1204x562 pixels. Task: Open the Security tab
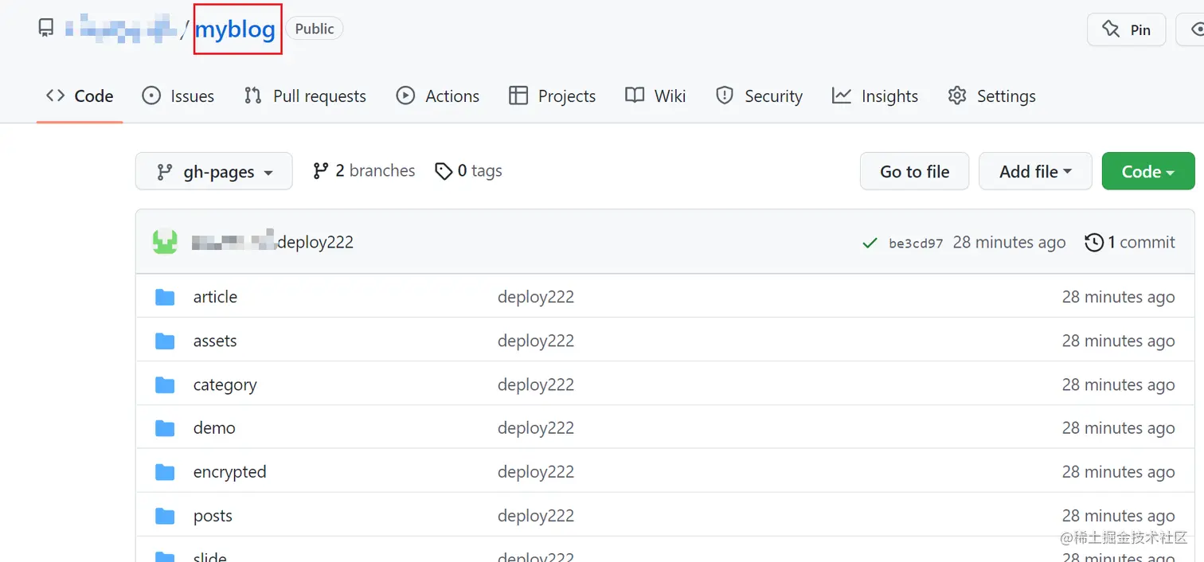tap(759, 96)
